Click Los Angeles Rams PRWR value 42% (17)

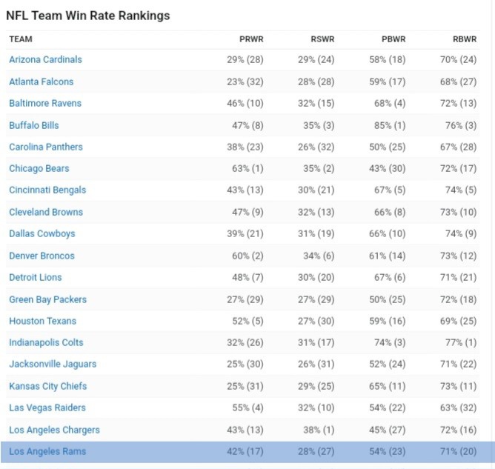point(245,452)
